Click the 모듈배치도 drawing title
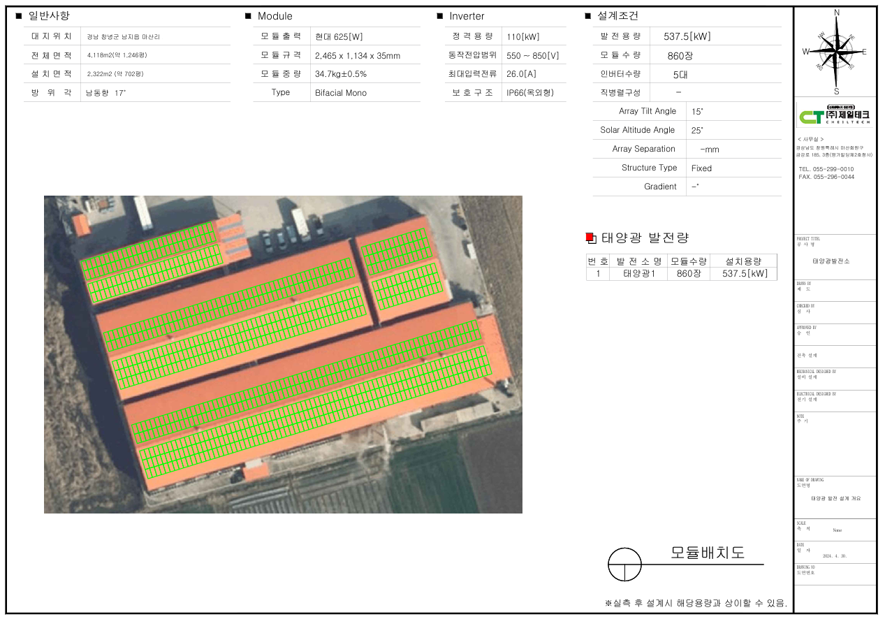Image resolution: width=885 pixels, height=619 pixels. coord(707,553)
